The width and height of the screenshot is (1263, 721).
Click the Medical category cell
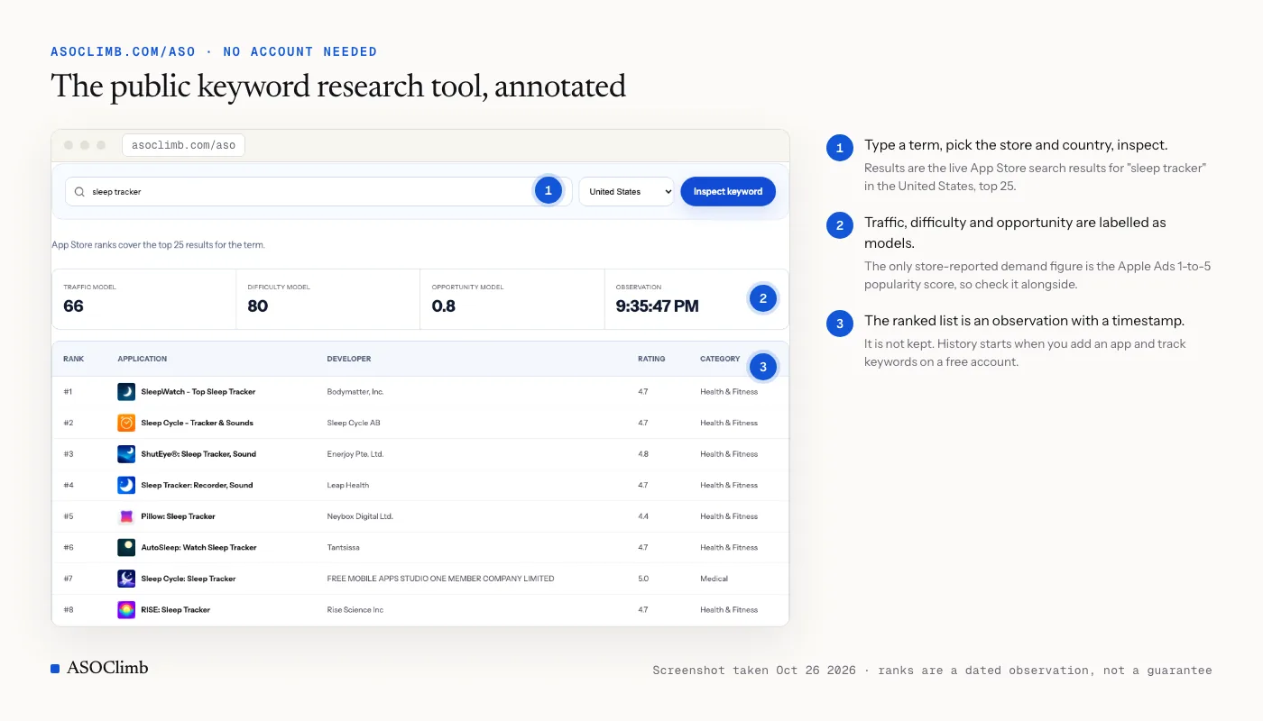click(x=714, y=579)
